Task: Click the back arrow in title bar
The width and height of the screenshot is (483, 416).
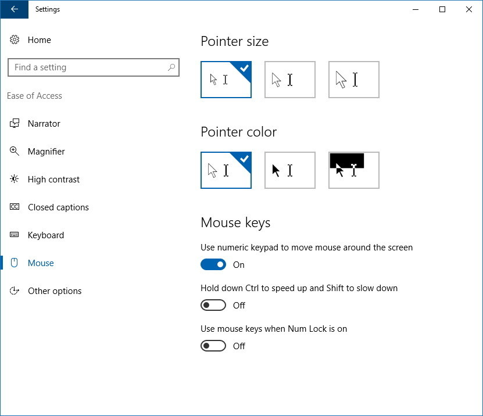Action: click(x=14, y=9)
